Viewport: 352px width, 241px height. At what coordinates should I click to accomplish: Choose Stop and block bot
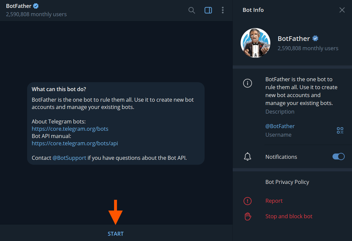[289, 216]
